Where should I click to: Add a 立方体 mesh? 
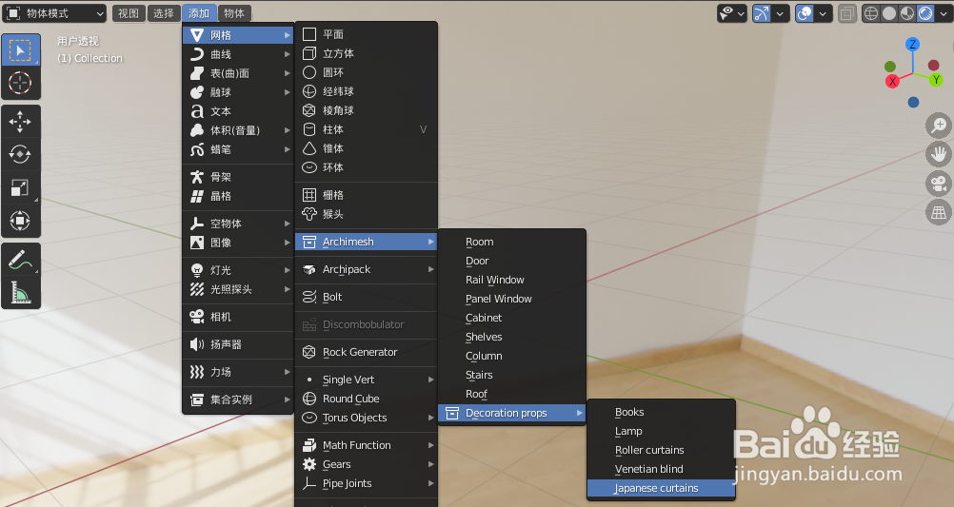pos(367,53)
